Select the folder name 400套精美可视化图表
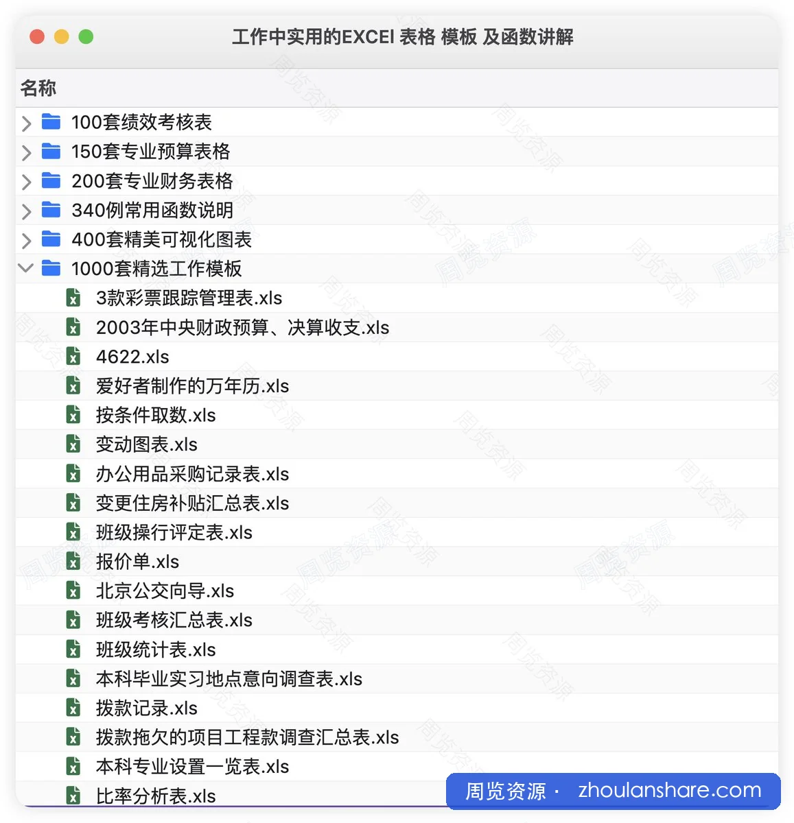The image size is (794, 823). pos(161,239)
